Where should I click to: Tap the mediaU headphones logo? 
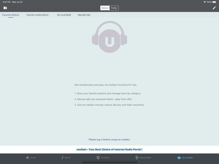tap(109, 37)
